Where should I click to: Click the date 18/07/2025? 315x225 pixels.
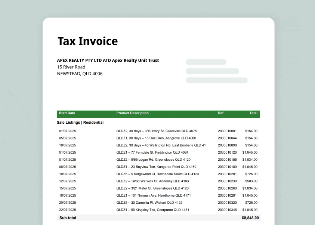tap(68, 195)
